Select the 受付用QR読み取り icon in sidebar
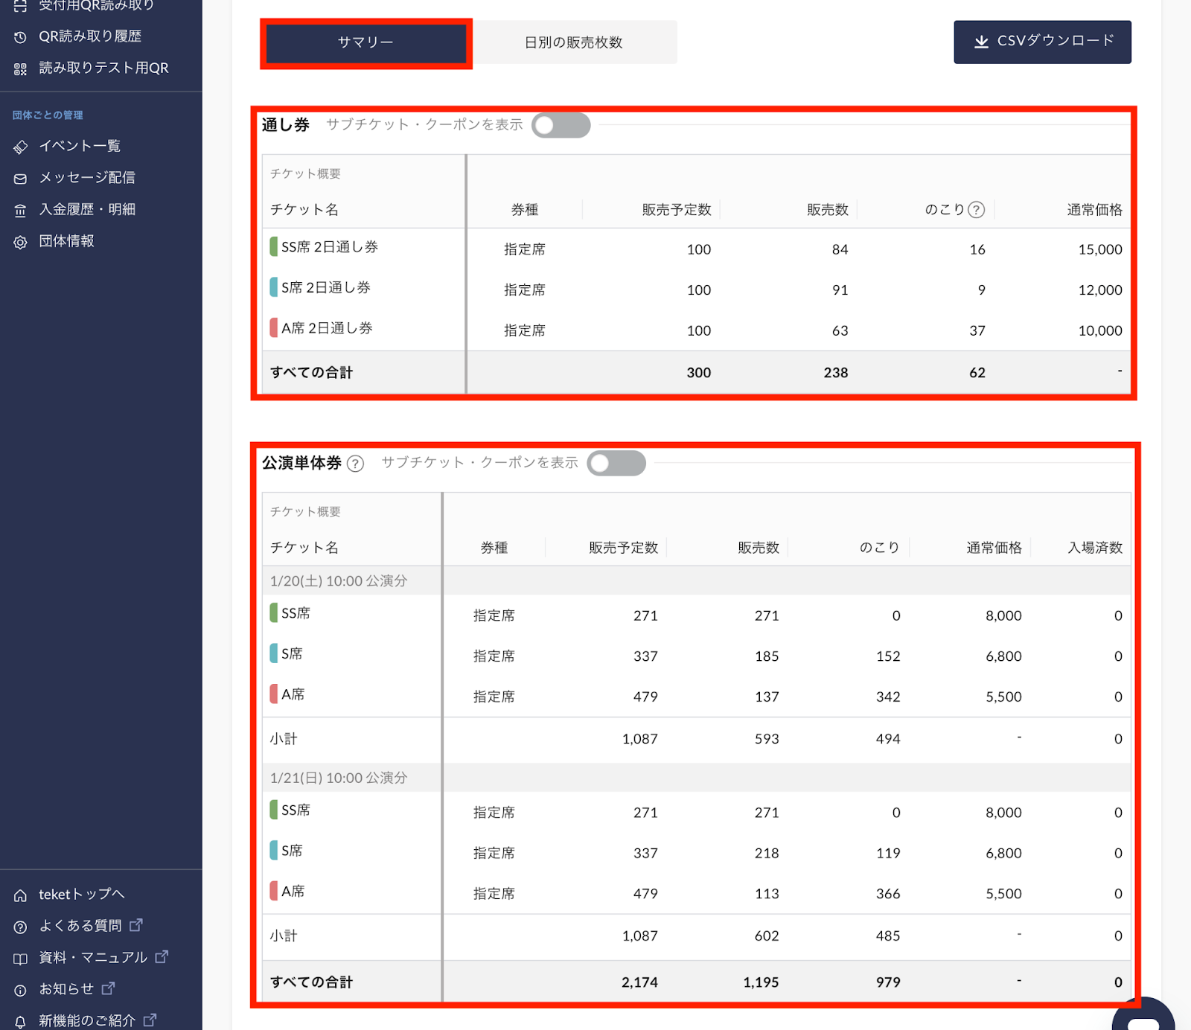1191x1030 pixels. (x=20, y=4)
